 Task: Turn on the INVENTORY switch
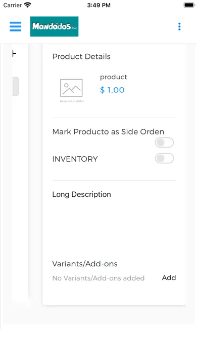point(164,158)
